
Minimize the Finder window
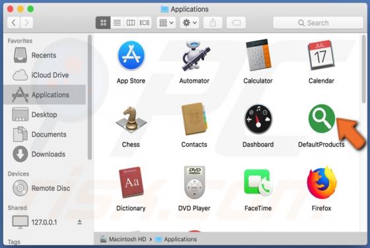point(20,9)
